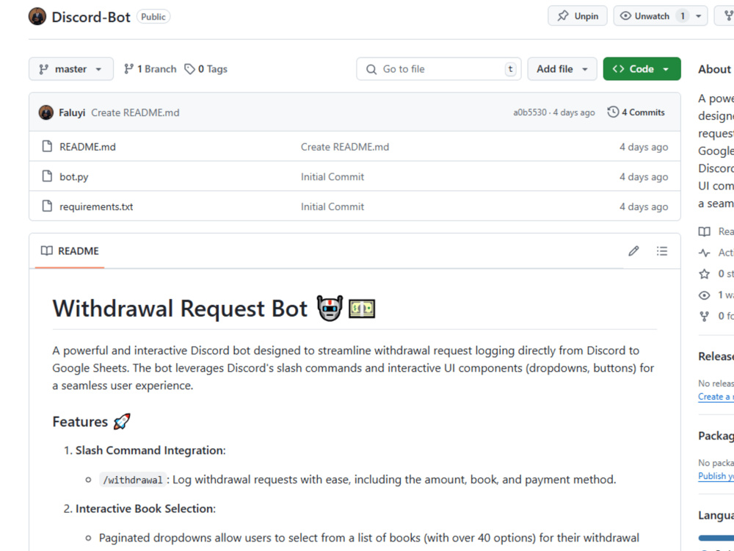
Task: Open the green Code dropdown button
Action: click(642, 69)
